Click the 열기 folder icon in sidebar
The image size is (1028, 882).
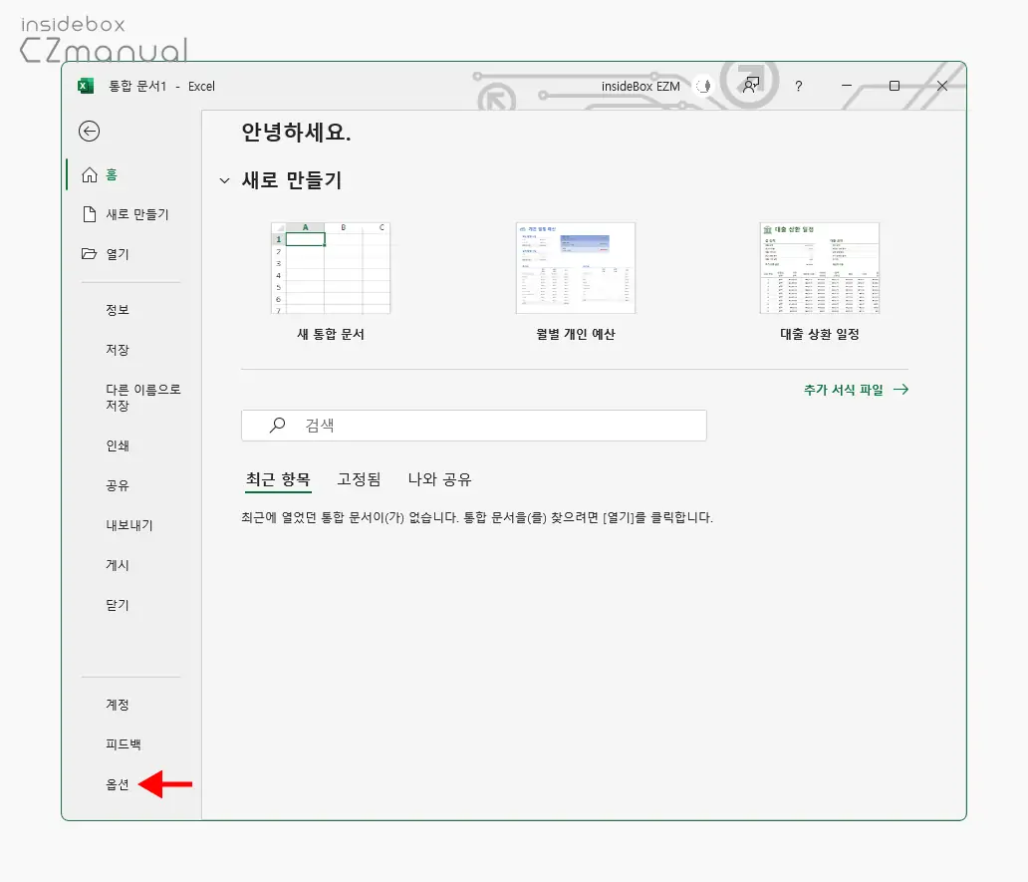point(89,254)
